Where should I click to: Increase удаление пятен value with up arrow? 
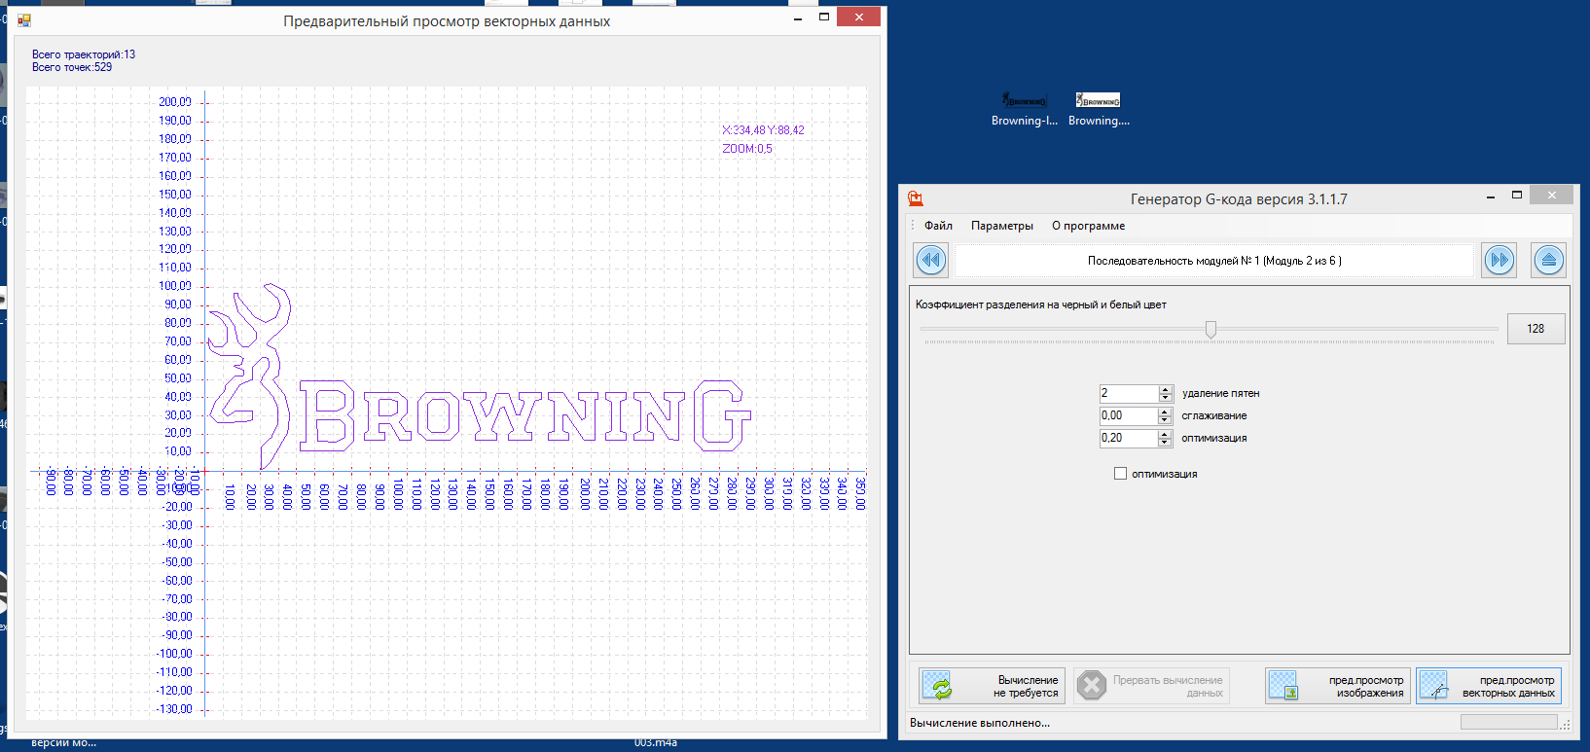[x=1166, y=389]
